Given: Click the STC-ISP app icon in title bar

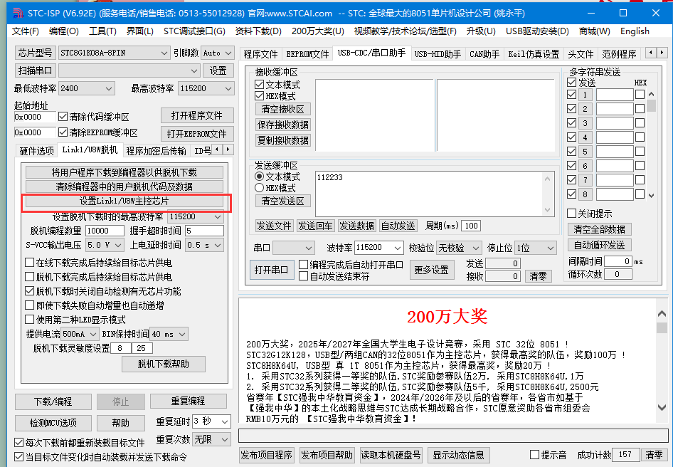Looking at the screenshot, I should 18,13.
